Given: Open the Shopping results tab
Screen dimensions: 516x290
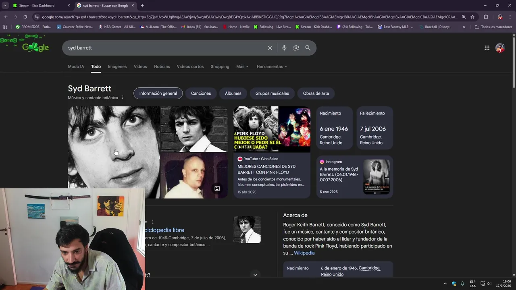Looking at the screenshot, I should (220, 66).
